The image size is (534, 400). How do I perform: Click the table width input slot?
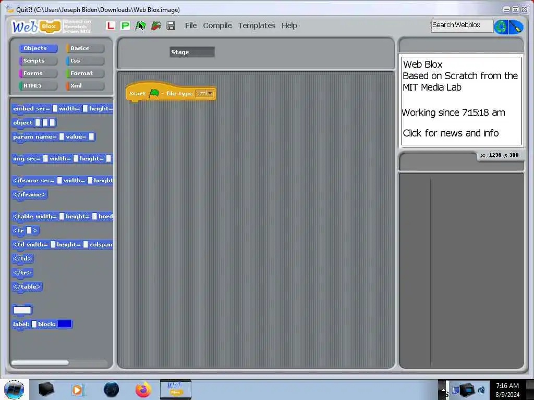[x=62, y=216]
